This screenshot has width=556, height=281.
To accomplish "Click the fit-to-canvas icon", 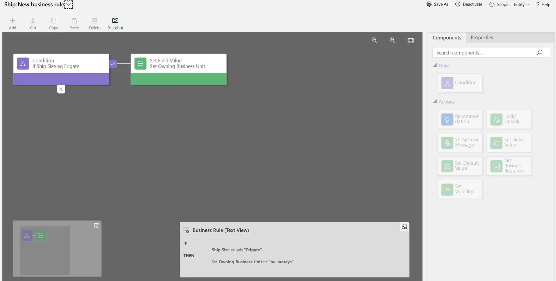I will point(410,40).
